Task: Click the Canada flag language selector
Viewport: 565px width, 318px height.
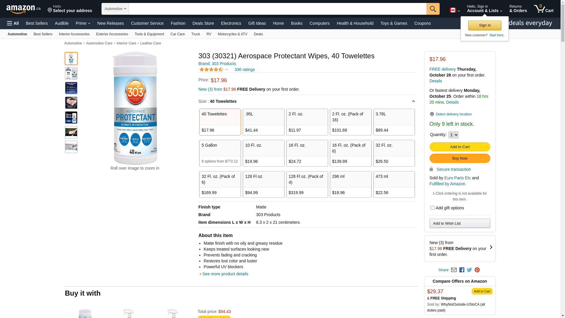Action: [455, 10]
